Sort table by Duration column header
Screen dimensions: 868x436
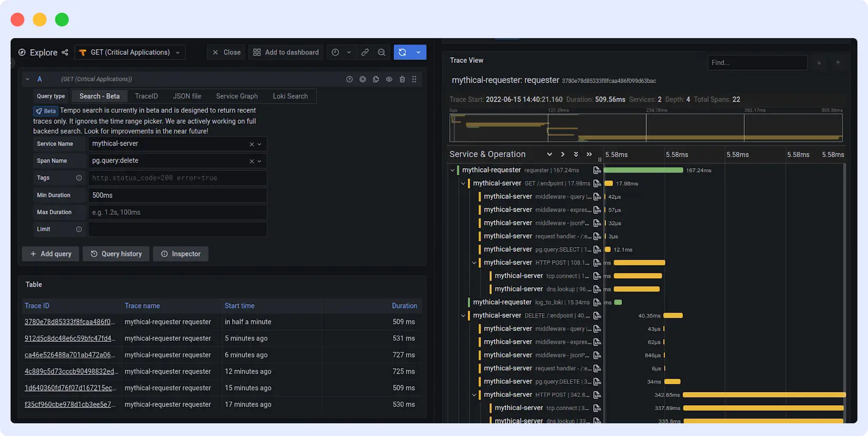404,306
